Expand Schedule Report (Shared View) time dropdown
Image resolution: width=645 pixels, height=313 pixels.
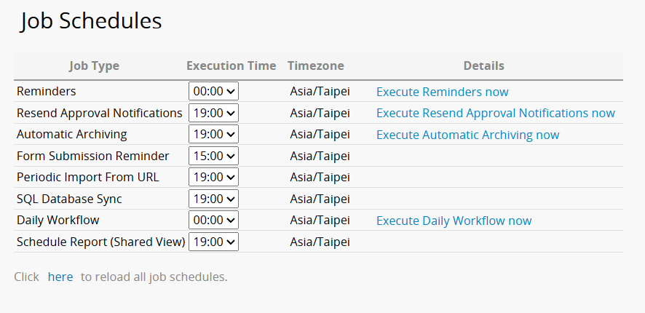[x=213, y=242]
